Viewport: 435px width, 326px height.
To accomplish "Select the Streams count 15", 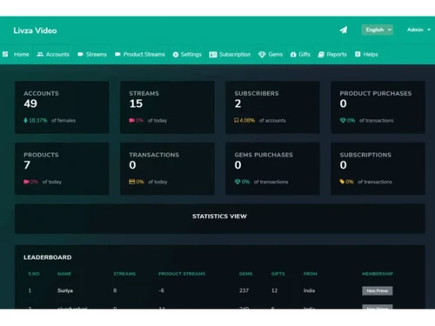I will (136, 103).
